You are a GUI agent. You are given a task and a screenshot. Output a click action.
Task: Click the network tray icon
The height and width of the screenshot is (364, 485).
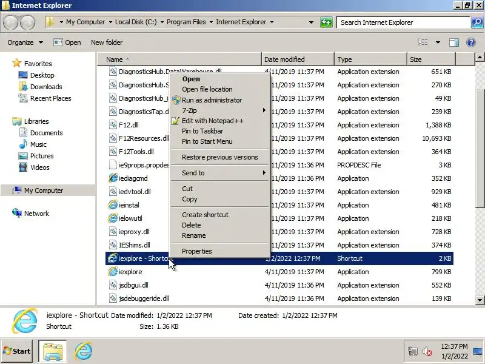point(413,351)
